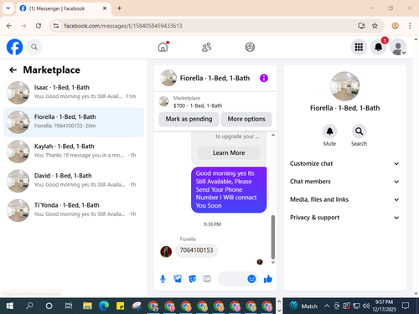Open conversation information purple icon
Image resolution: width=419 pixels, height=314 pixels.
(264, 78)
